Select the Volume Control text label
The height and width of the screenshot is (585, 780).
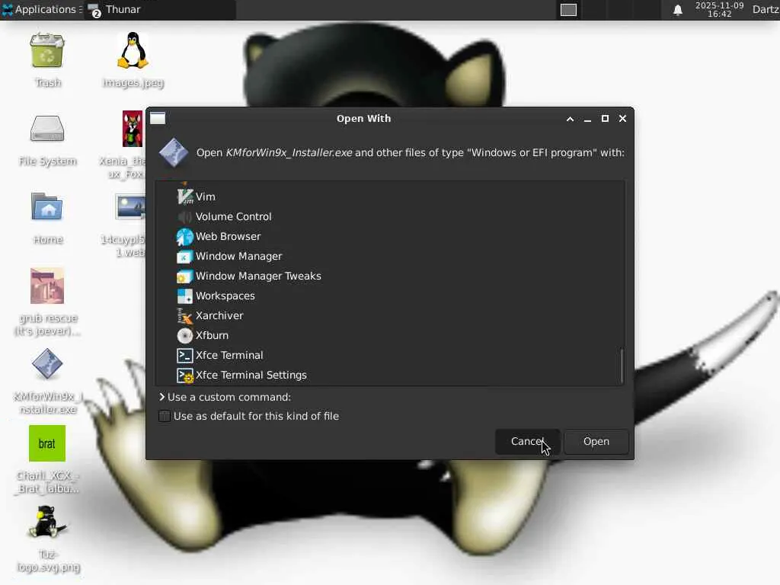point(233,216)
